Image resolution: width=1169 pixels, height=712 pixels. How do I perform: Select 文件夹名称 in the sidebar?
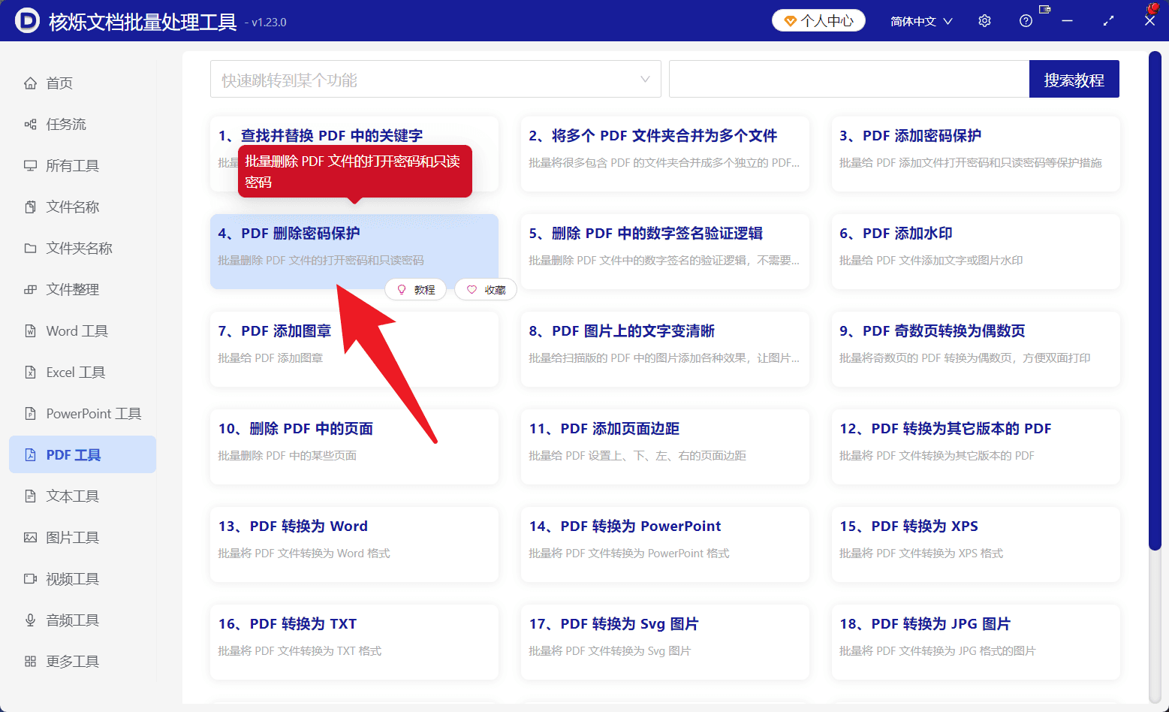pyautogui.click(x=83, y=249)
